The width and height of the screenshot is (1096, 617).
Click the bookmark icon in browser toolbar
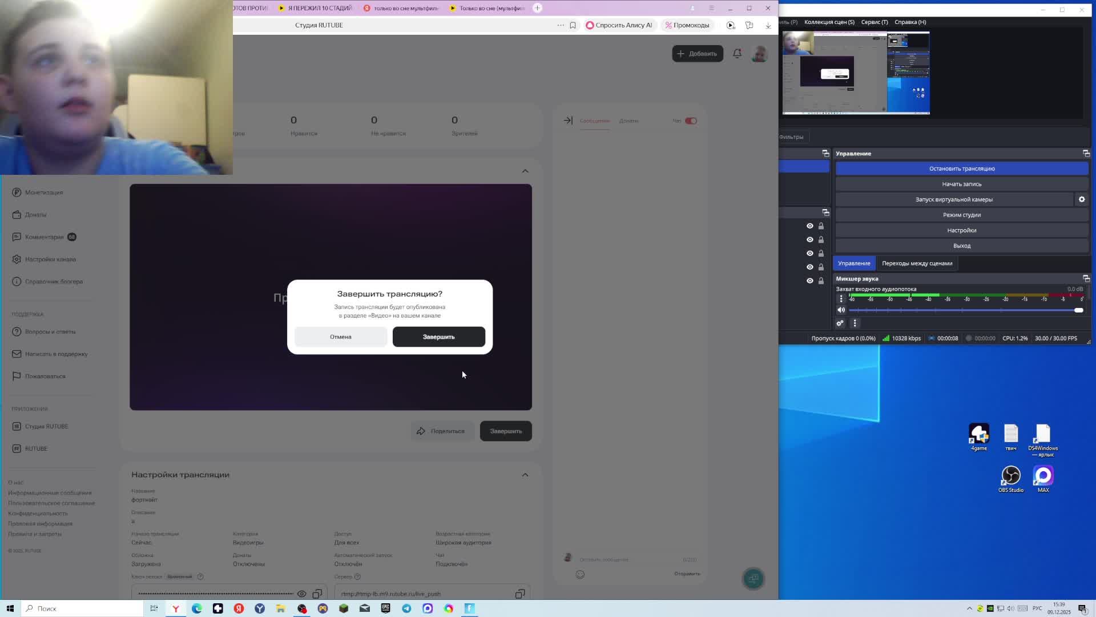click(573, 25)
